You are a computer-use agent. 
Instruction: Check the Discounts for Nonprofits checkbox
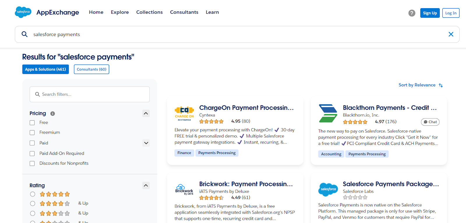(32, 164)
